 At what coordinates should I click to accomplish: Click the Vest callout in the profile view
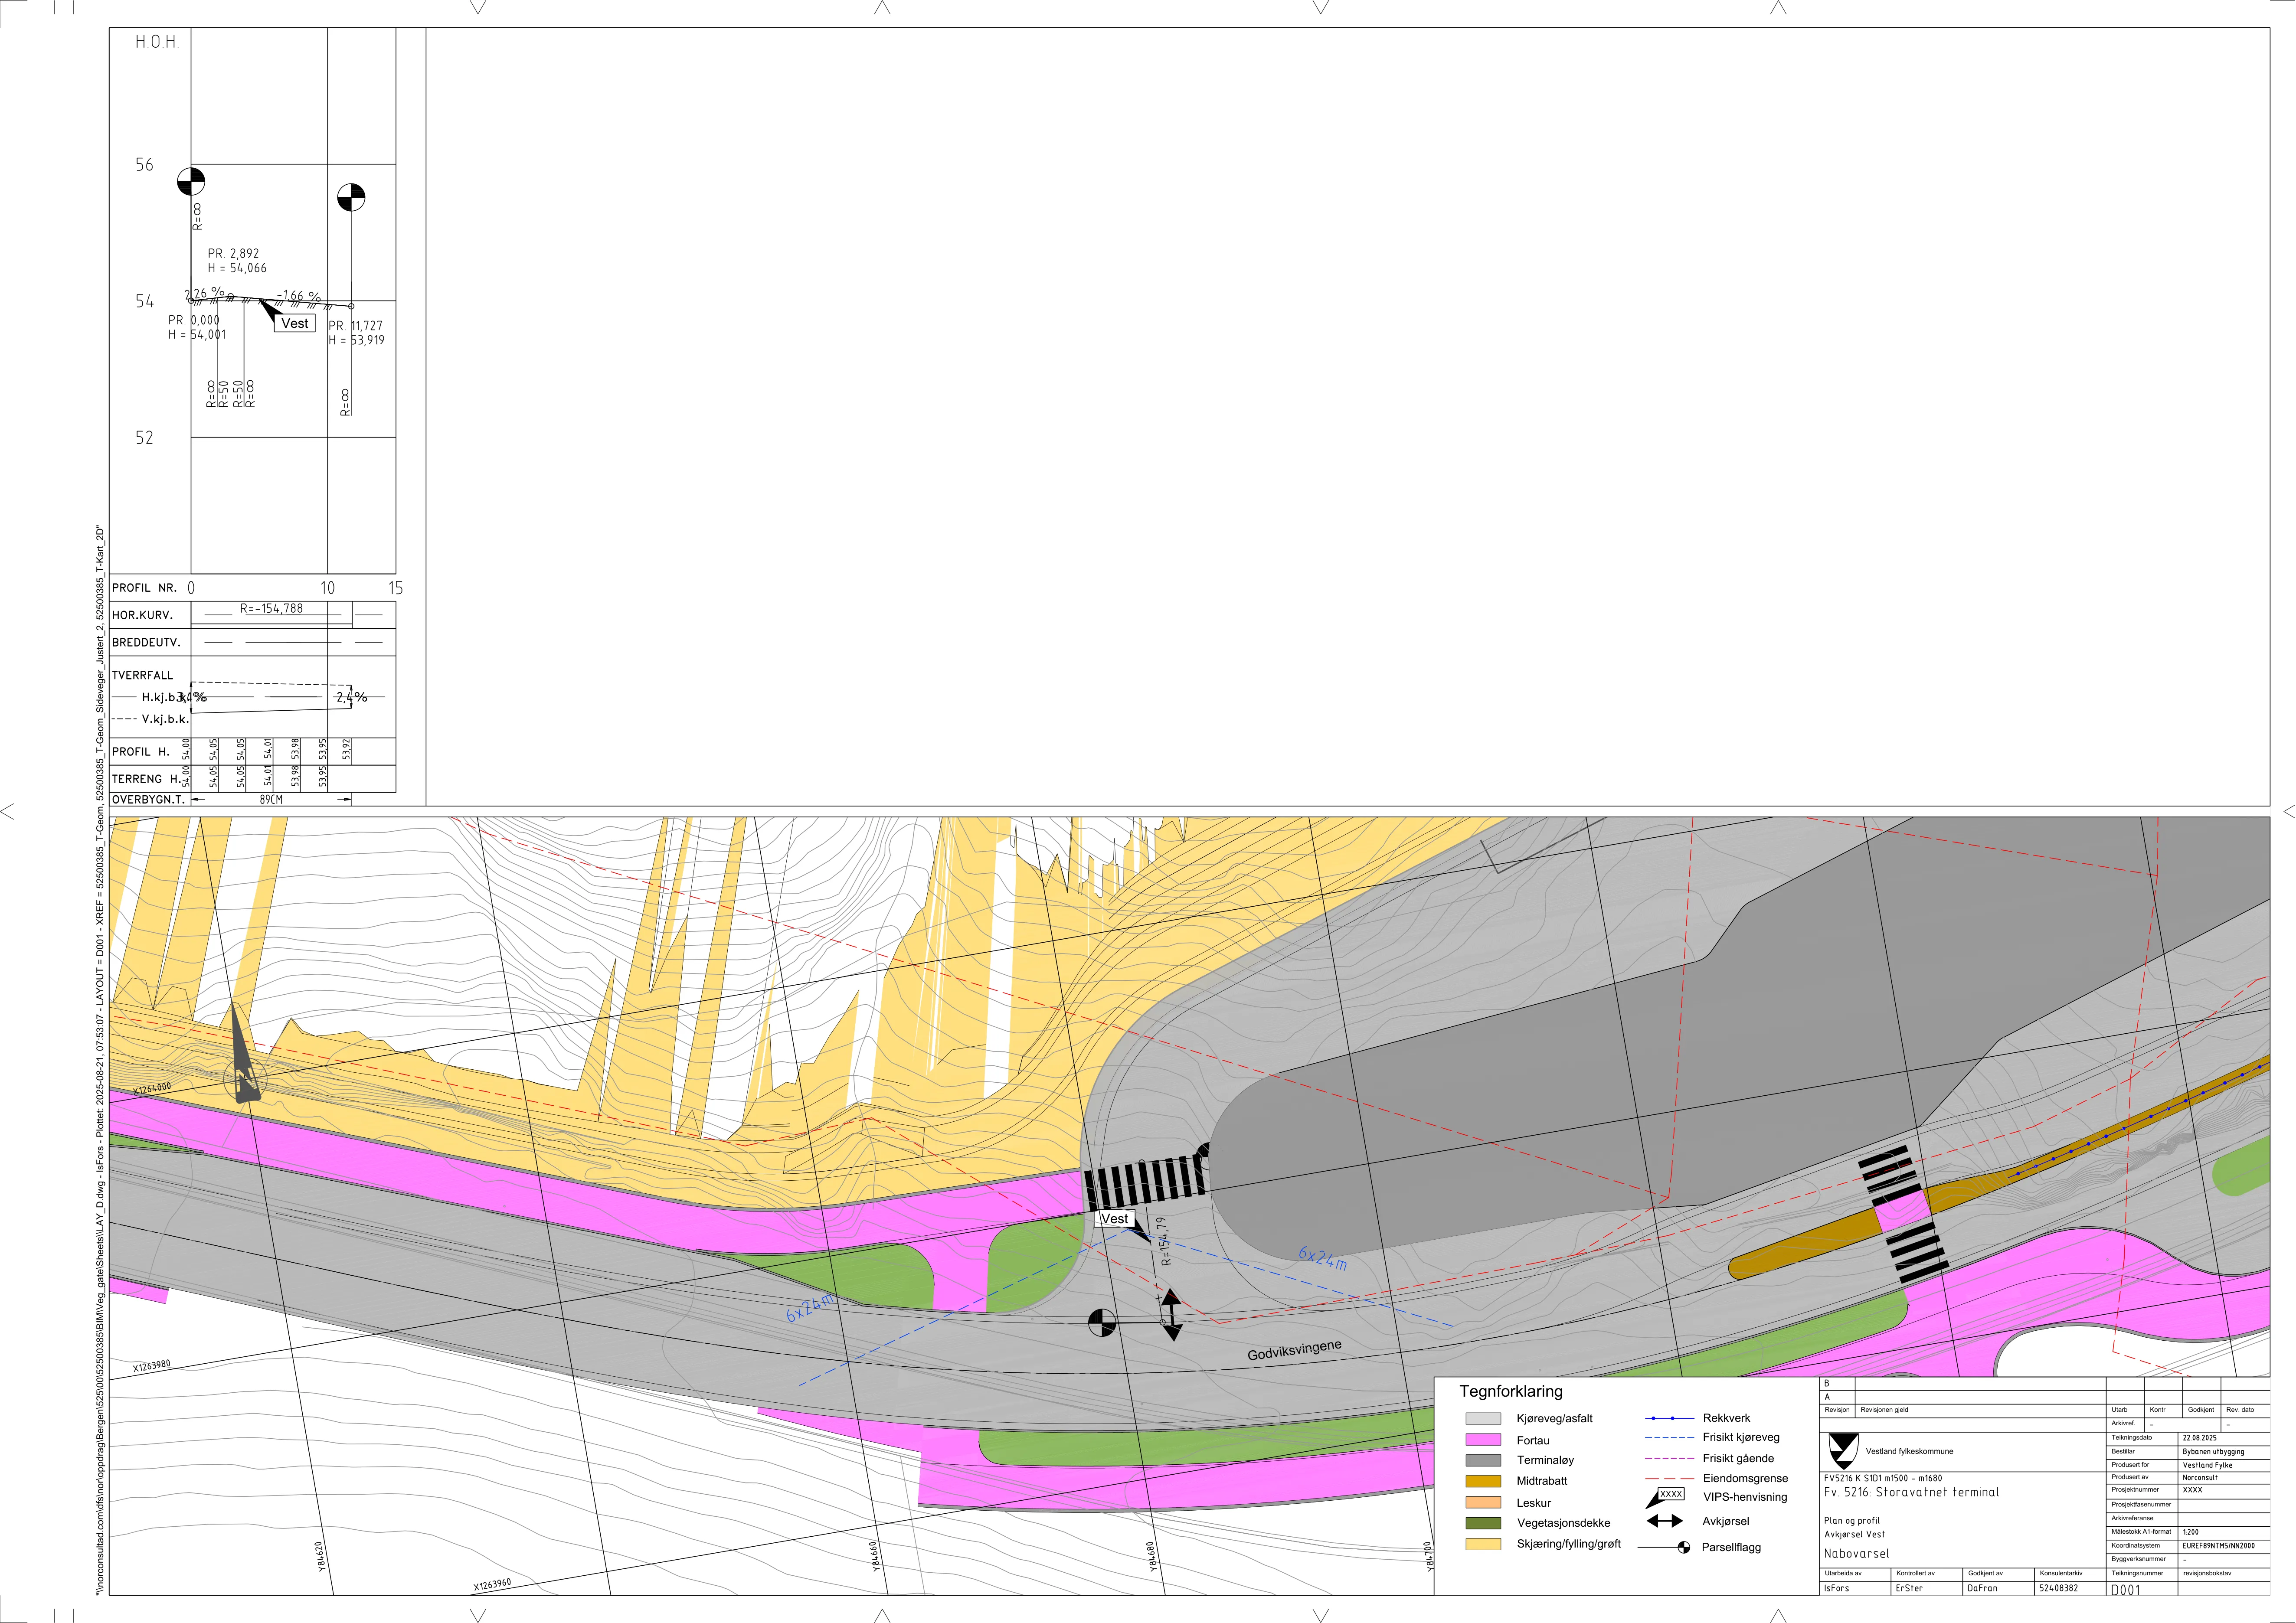click(295, 323)
